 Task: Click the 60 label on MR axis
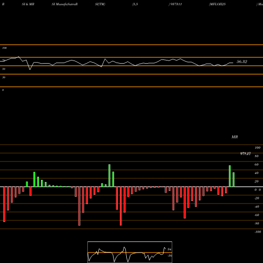click(x=257, y=165)
